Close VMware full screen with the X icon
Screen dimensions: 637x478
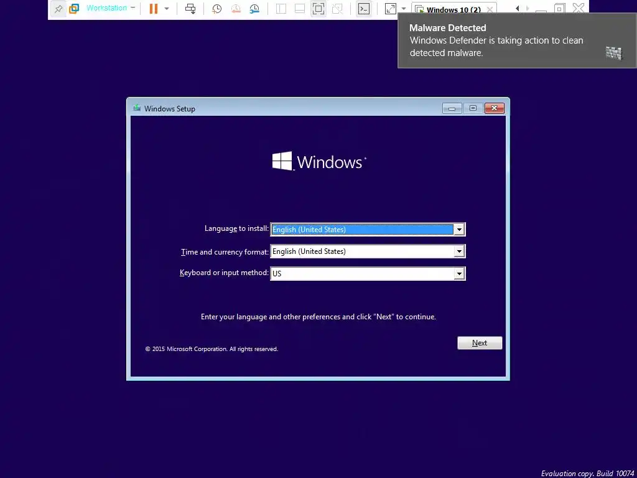click(x=578, y=7)
